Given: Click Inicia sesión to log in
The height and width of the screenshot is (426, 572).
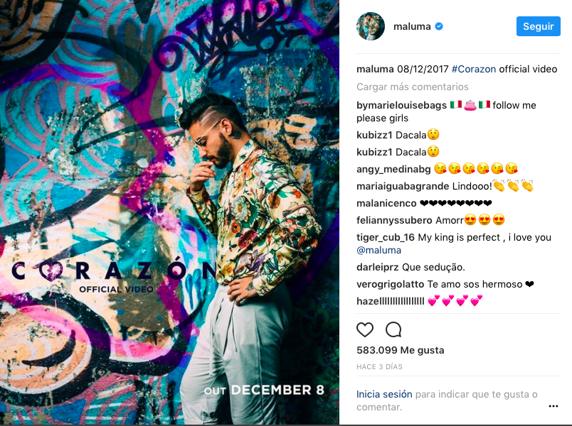Looking at the screenshot, I should click(x=384, y=394).
